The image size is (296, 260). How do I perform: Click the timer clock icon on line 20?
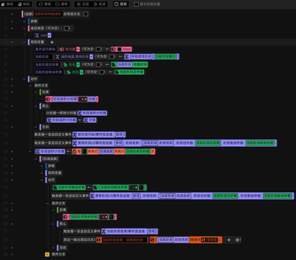[x=74, y=152]
